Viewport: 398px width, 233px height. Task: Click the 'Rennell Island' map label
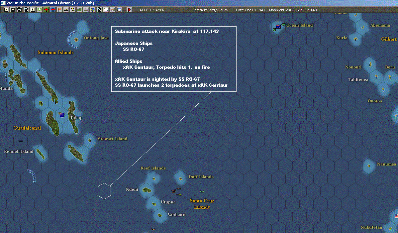pos(19,152)
